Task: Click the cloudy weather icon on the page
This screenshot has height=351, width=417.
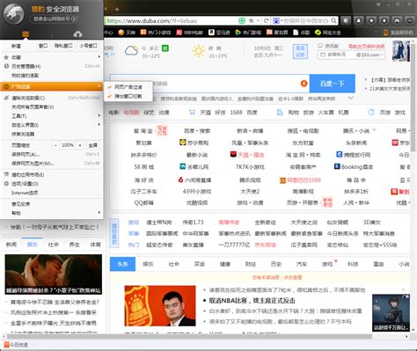Action: point(131,50)
